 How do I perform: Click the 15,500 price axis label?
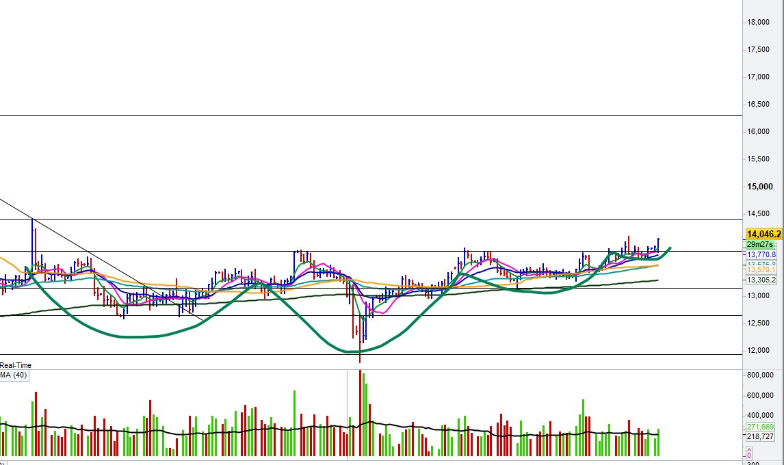[759, 159]
